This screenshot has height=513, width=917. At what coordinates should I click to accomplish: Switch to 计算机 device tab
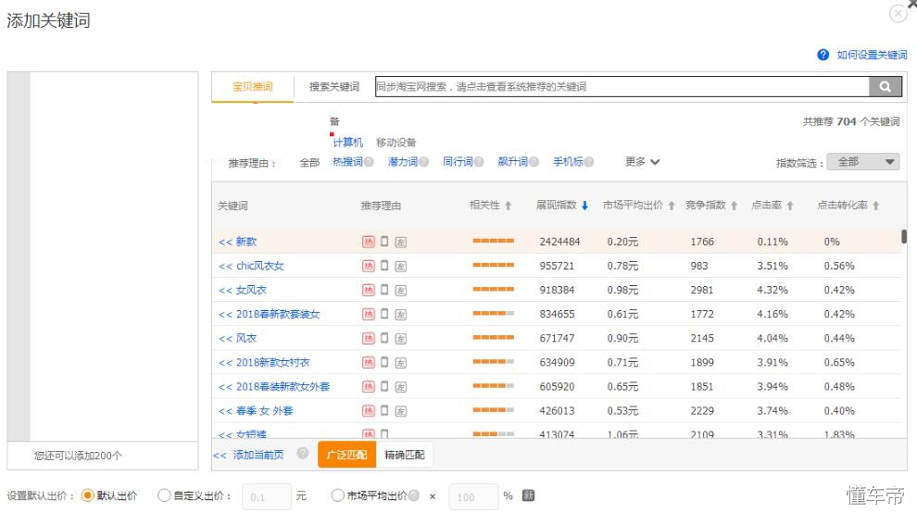[347, 143]
